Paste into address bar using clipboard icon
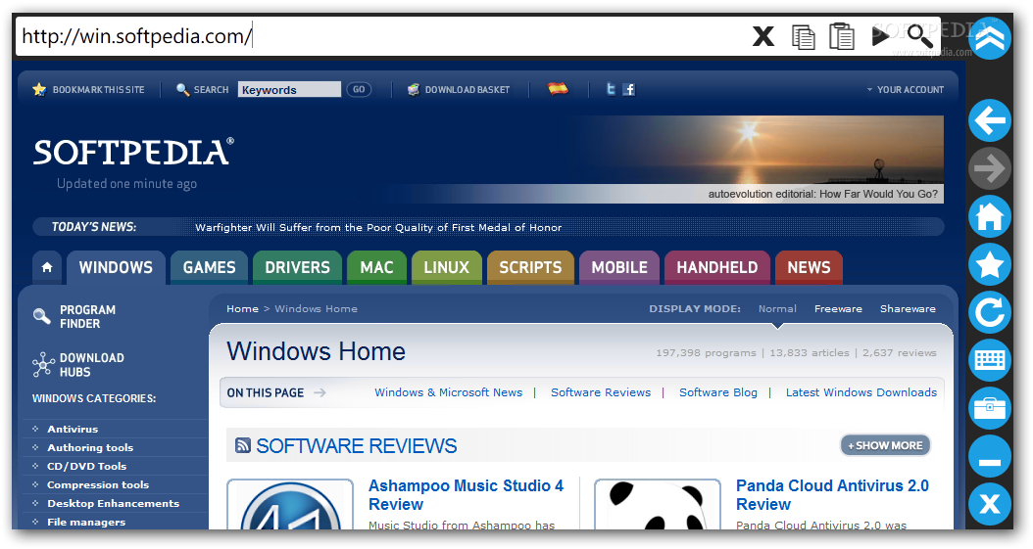The image size is (1033, 549). [x=841, y=36]
